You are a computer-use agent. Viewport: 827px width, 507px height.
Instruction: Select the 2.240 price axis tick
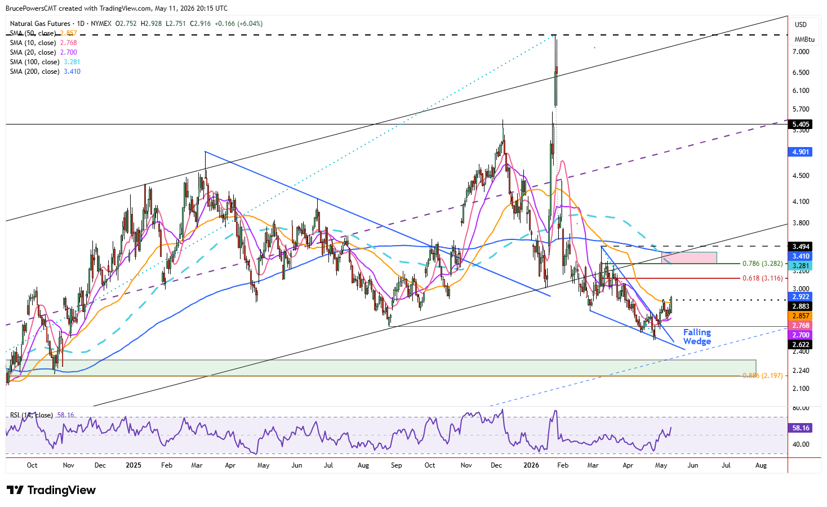(801, 371)
